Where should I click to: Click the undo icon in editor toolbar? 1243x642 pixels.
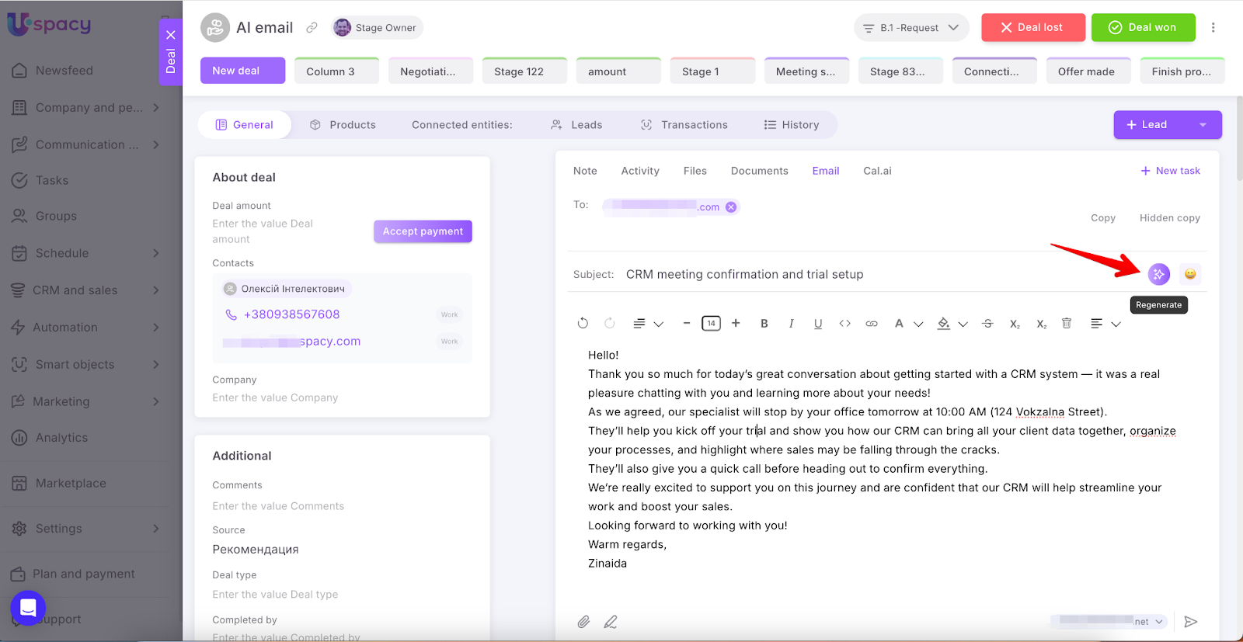click(583, 324)
